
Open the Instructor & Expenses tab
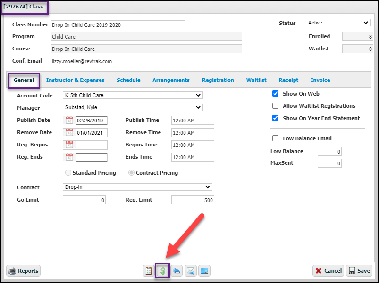(75, 80)
